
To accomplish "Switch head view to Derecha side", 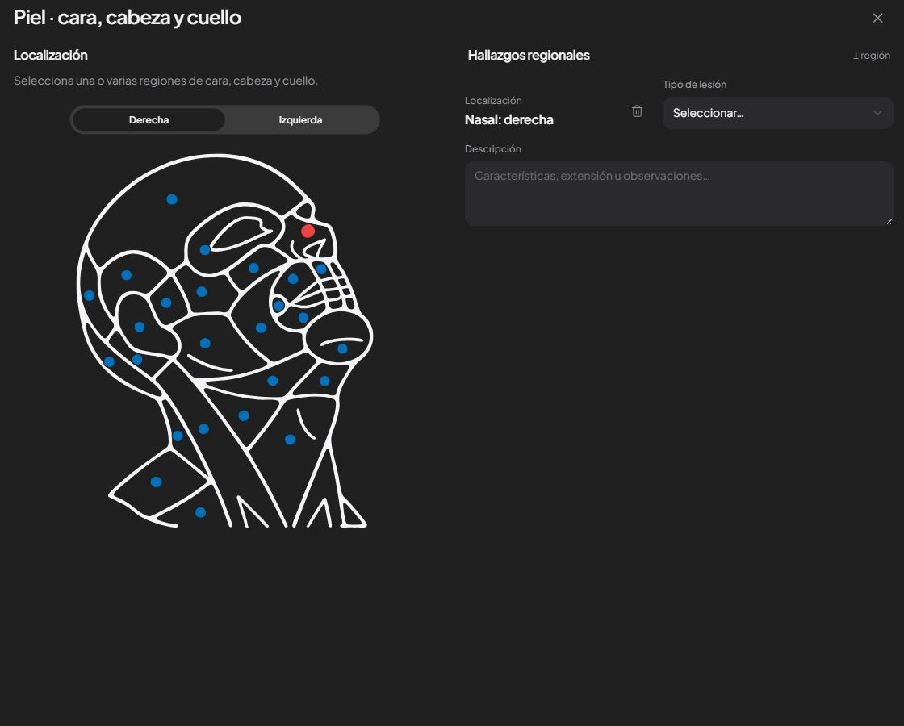I will pyautogui.click(x=149, y=120).
